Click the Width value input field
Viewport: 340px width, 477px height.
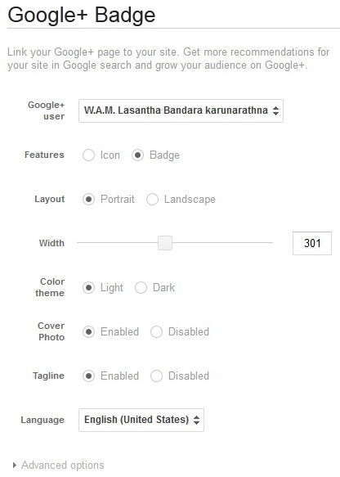click(312, 243)
